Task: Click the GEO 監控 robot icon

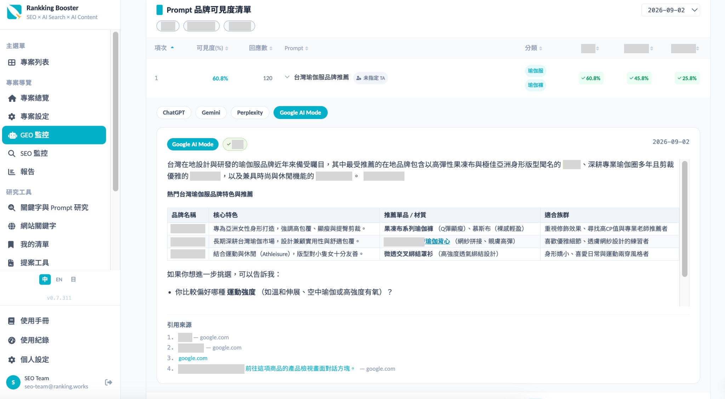Action: pos(12,135)
